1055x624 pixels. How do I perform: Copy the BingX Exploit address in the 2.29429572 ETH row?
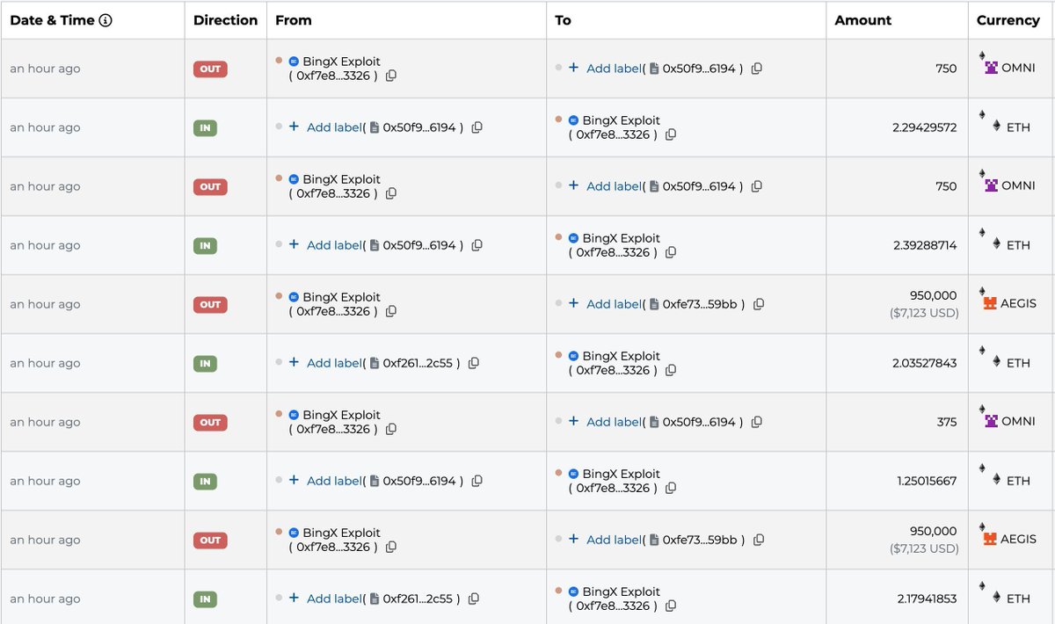[x=671, y=134]
